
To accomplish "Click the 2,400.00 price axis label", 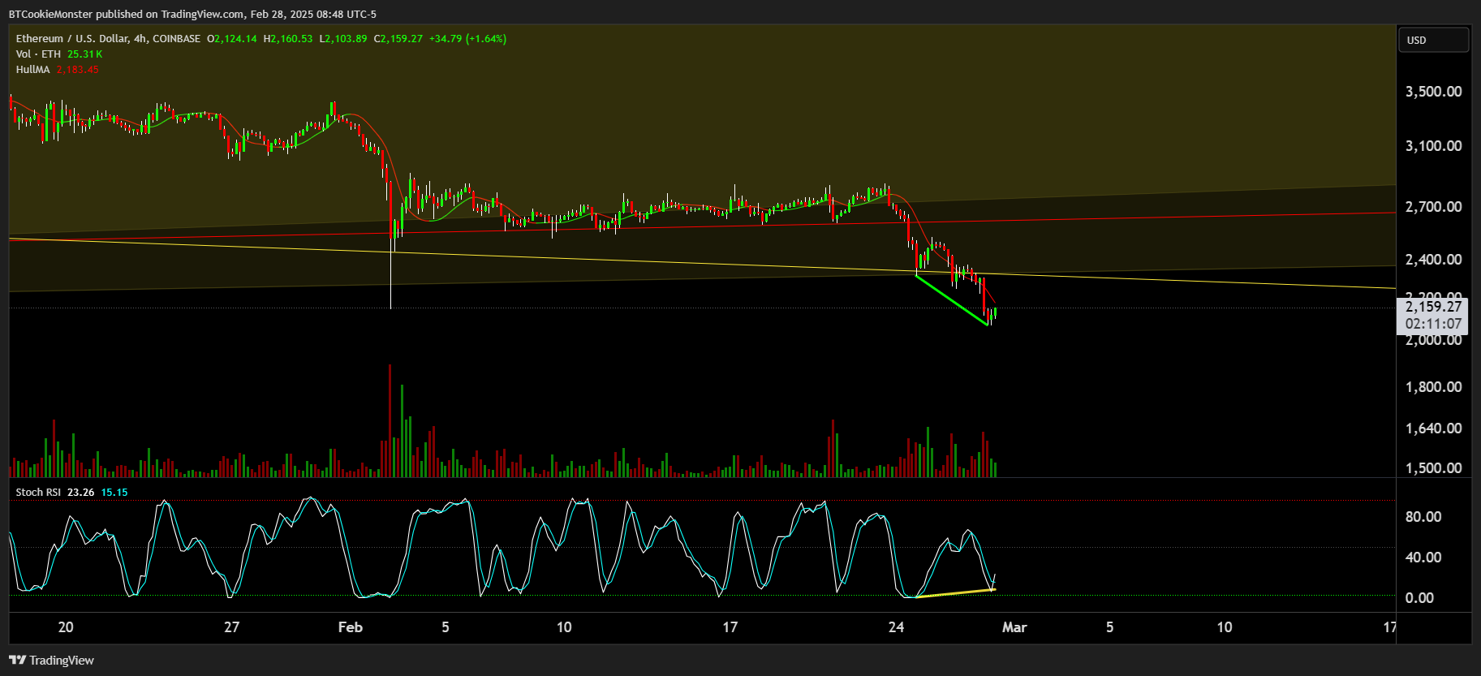I will click(x=1433, y=260).
